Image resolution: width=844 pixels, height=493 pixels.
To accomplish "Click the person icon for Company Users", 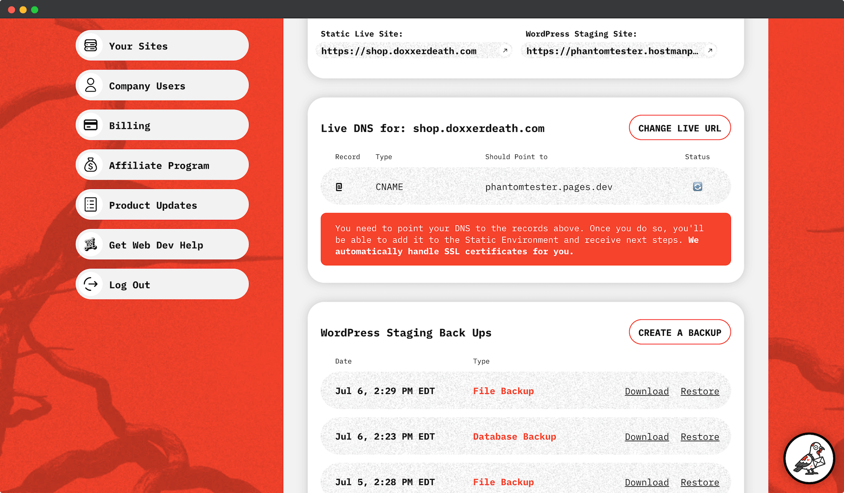I will [91, 85].
